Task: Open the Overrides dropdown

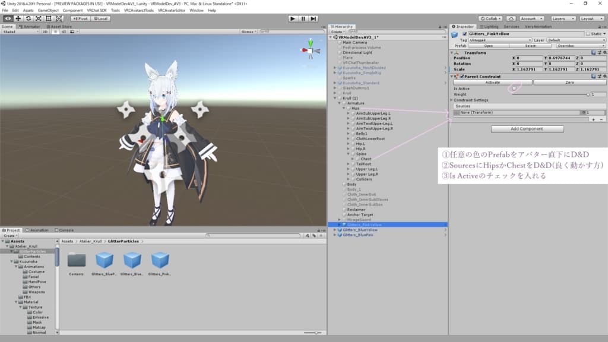Action: point(579,46)
